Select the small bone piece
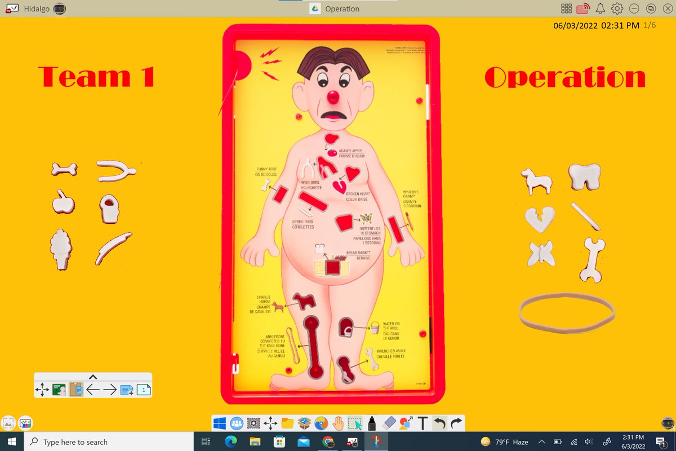Image resolution: width=676 pixels, height=451 pixels. tap(64, 169)
